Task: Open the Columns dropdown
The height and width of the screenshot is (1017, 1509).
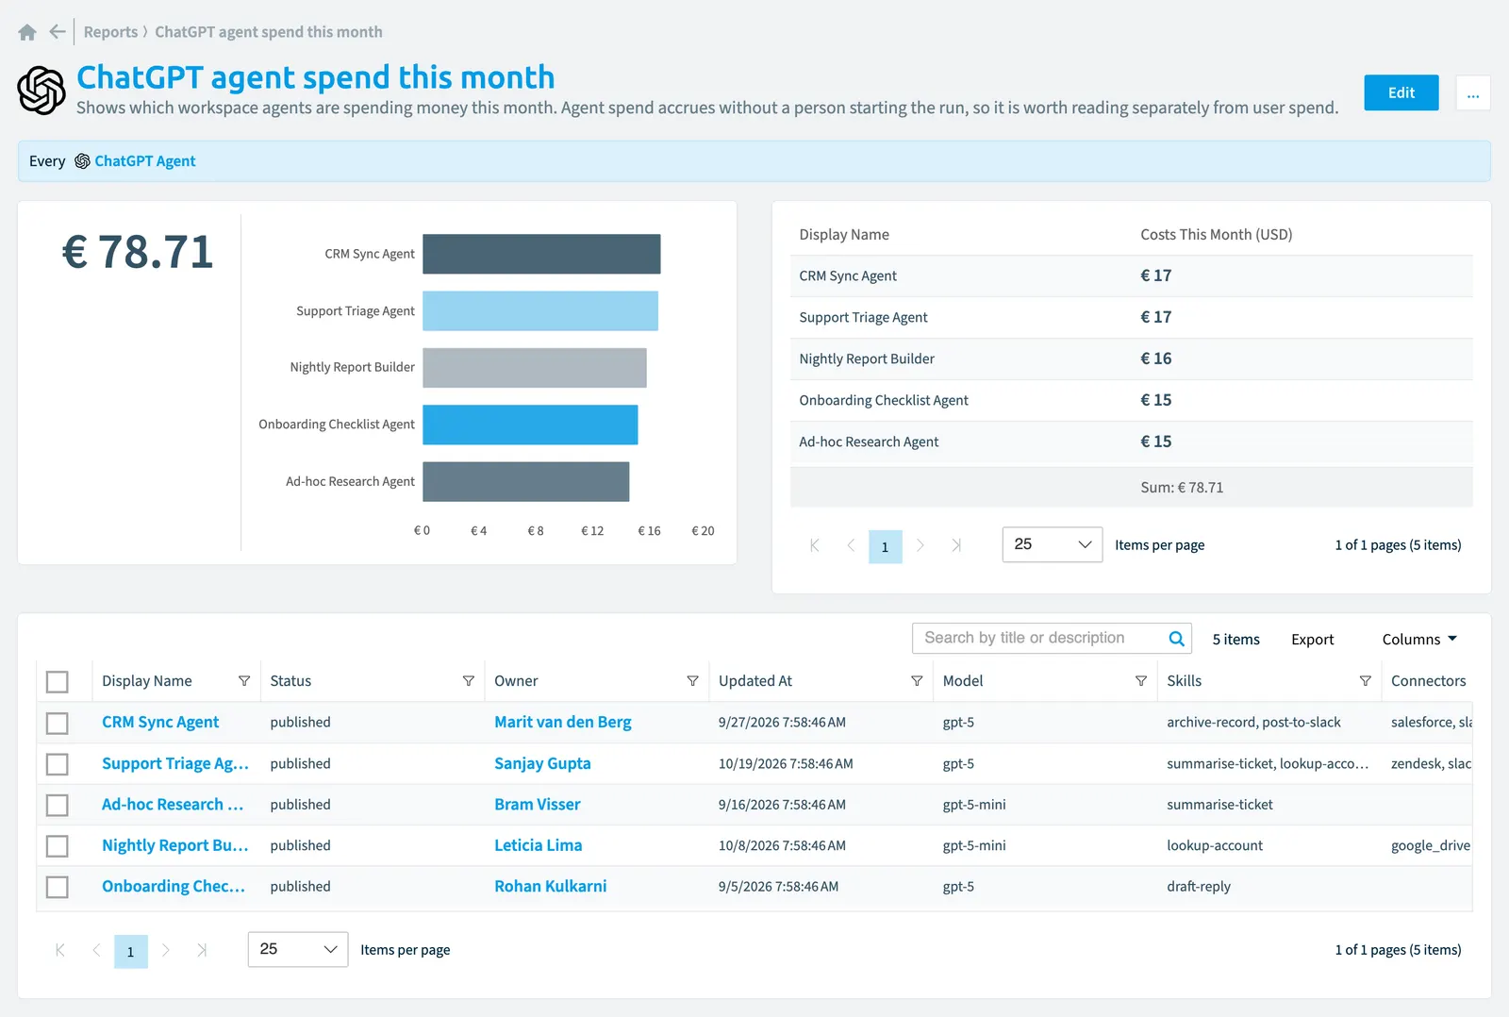Action: (x=1419, y=640)
